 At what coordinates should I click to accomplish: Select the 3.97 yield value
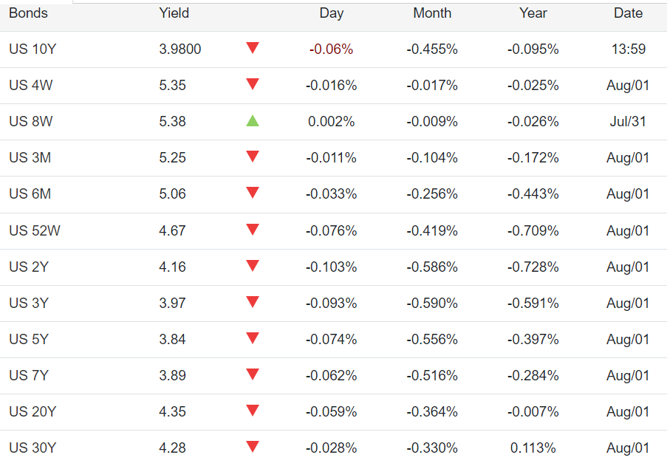[172, 303]
